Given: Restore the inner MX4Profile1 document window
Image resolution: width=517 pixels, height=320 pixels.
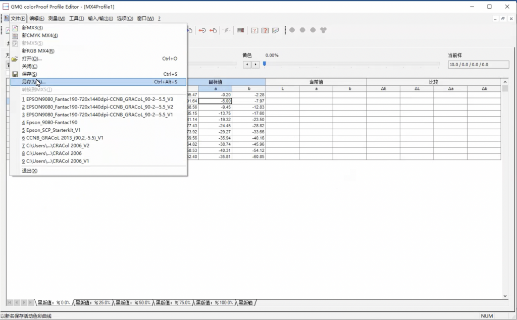Looking at the screenshot, I should (503, 19).
